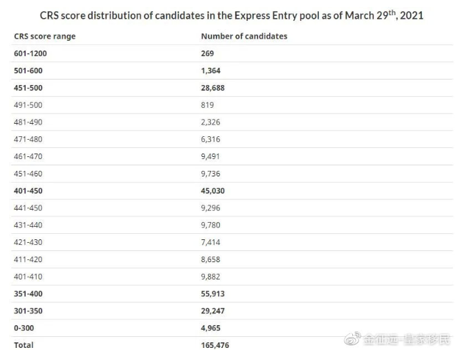Click the Chinese watermark text beside Weibo logo
This screenshot has height=350, width=476.
coord(407,339)
